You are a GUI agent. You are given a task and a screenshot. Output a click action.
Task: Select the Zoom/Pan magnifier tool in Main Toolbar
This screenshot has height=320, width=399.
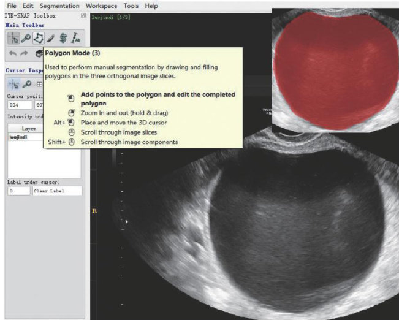pyautogui.click(x=26, y=38)
